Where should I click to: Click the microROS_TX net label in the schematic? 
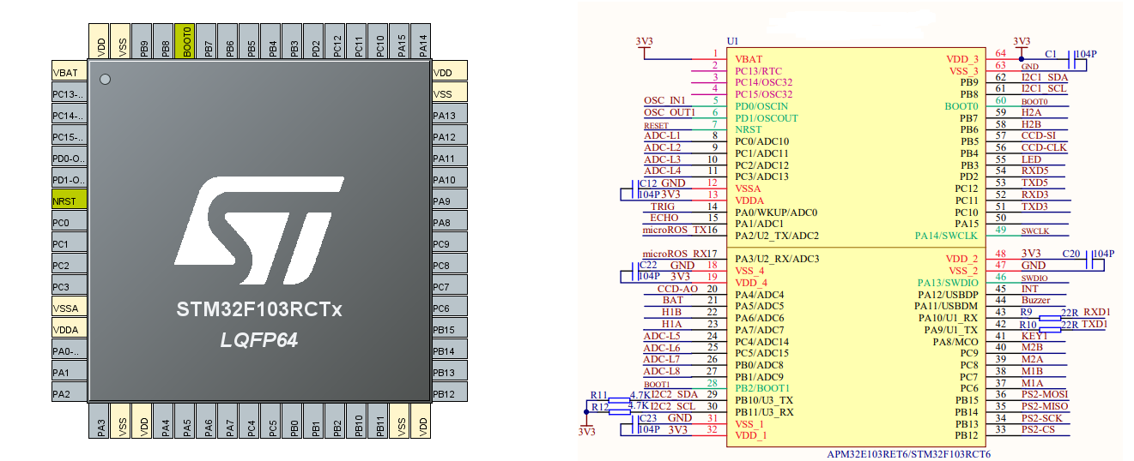point(674,230)
